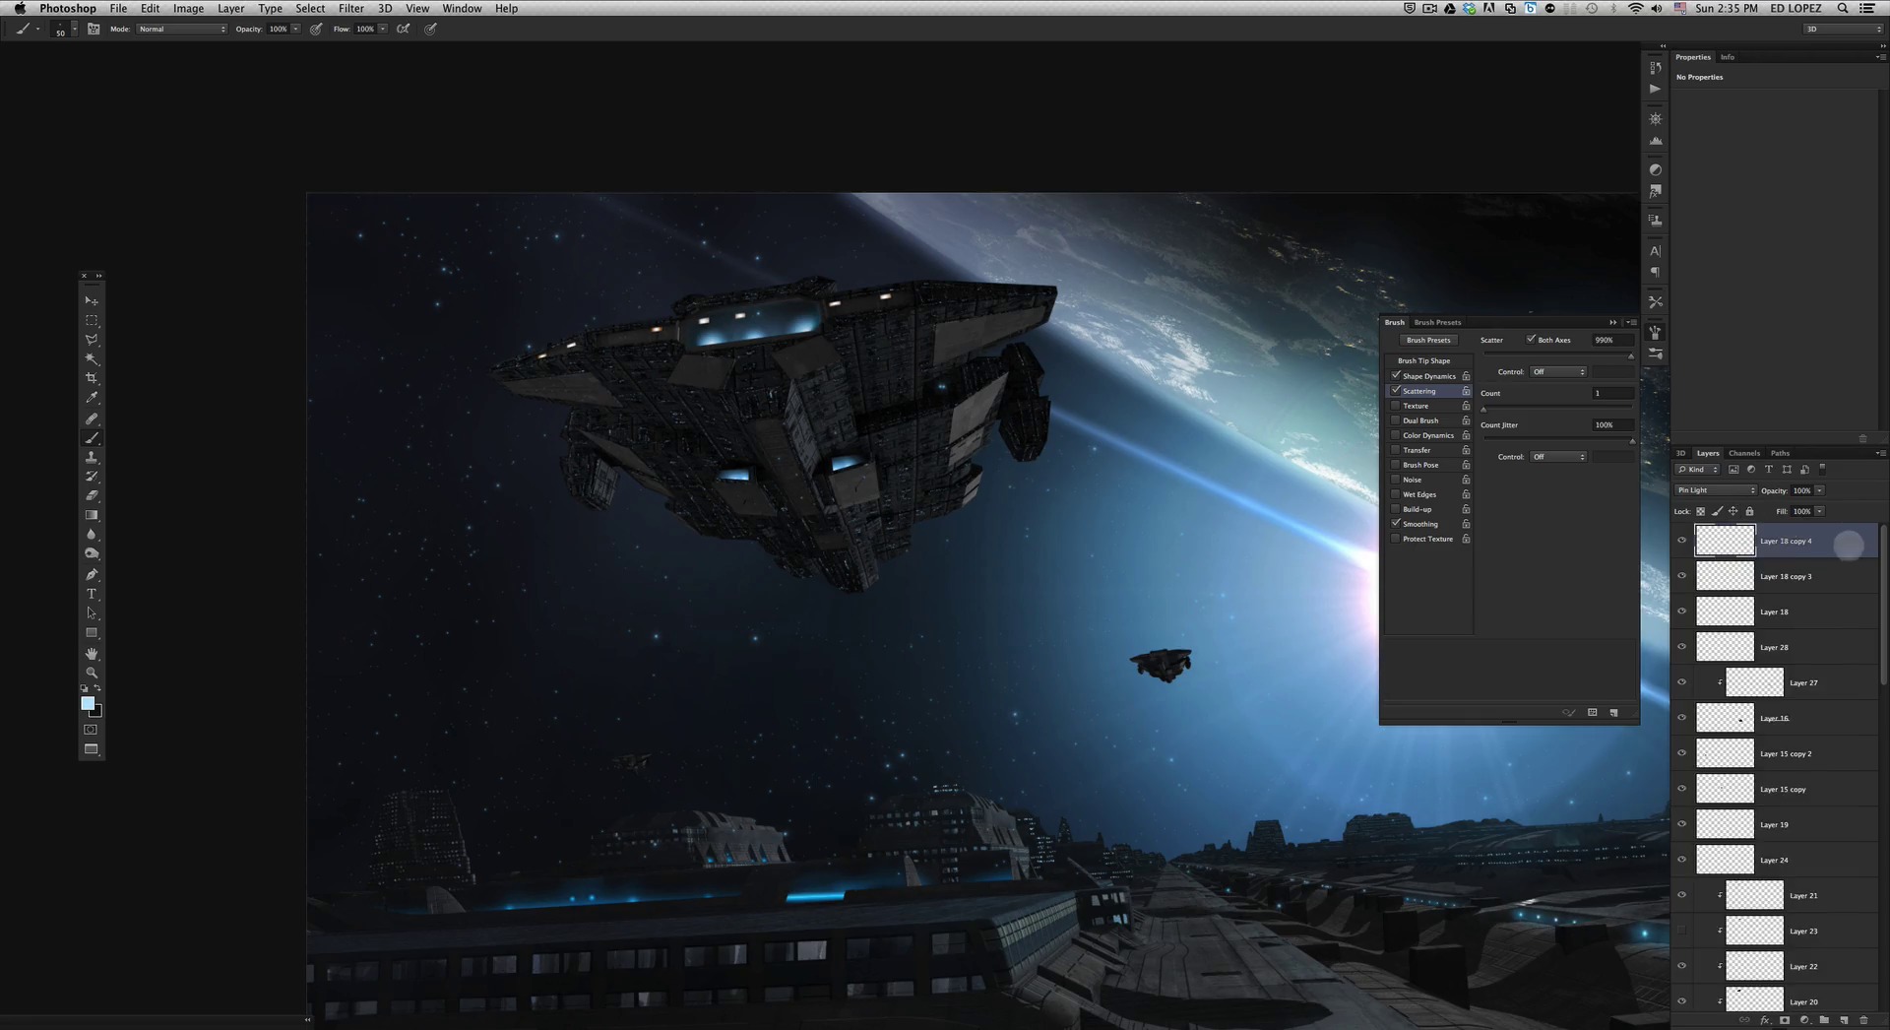Select the Hand tool
This screenshot has height=1030, width=1890.
pos(92,654)
